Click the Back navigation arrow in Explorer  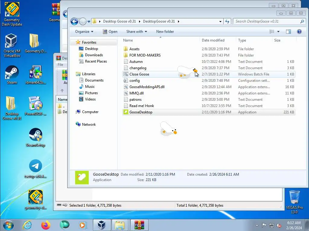coord(74,21)
